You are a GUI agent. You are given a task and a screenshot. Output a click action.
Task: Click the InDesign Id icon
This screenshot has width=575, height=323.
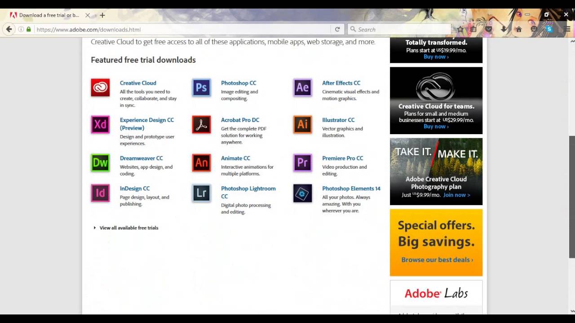click(100, 193)
